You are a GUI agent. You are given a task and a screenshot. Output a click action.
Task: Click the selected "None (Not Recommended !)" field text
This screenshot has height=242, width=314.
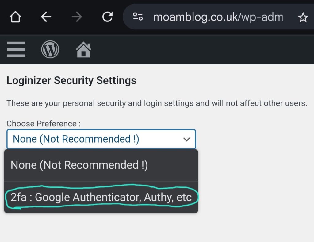point(76,139)
